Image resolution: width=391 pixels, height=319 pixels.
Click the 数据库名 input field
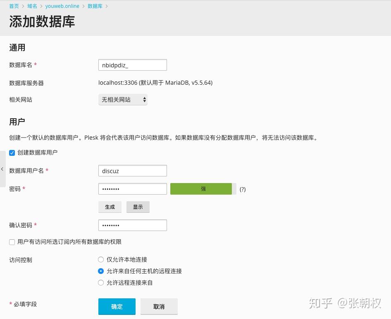click(x=133, y=65)
